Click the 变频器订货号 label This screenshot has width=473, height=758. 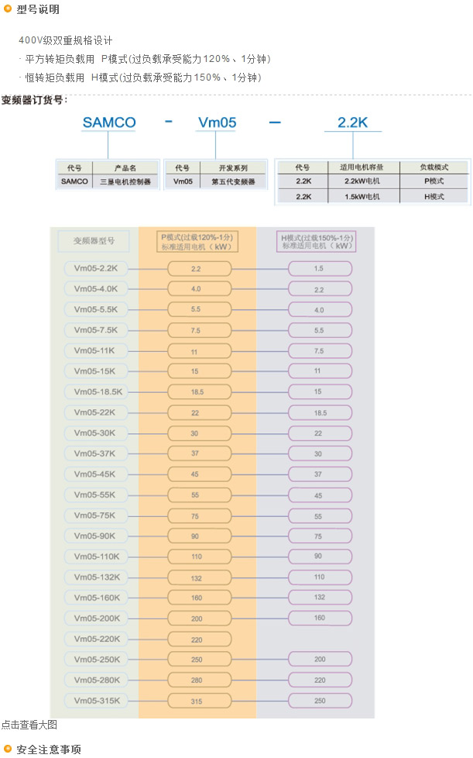33,100
